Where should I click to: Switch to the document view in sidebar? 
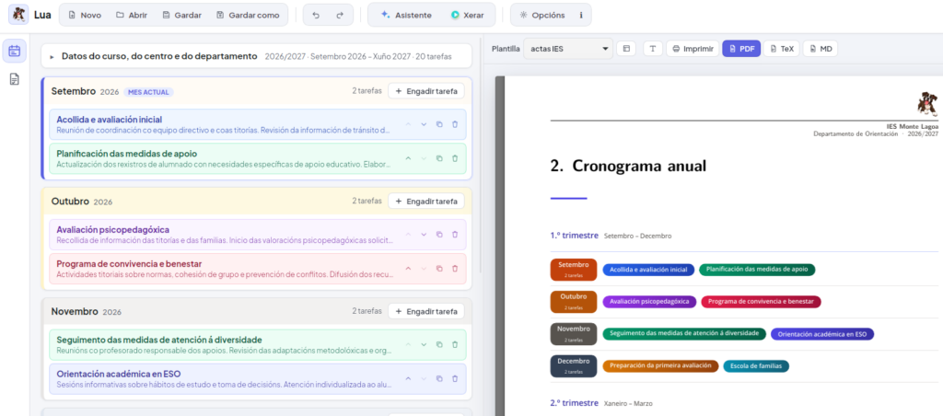click(15, 79)
